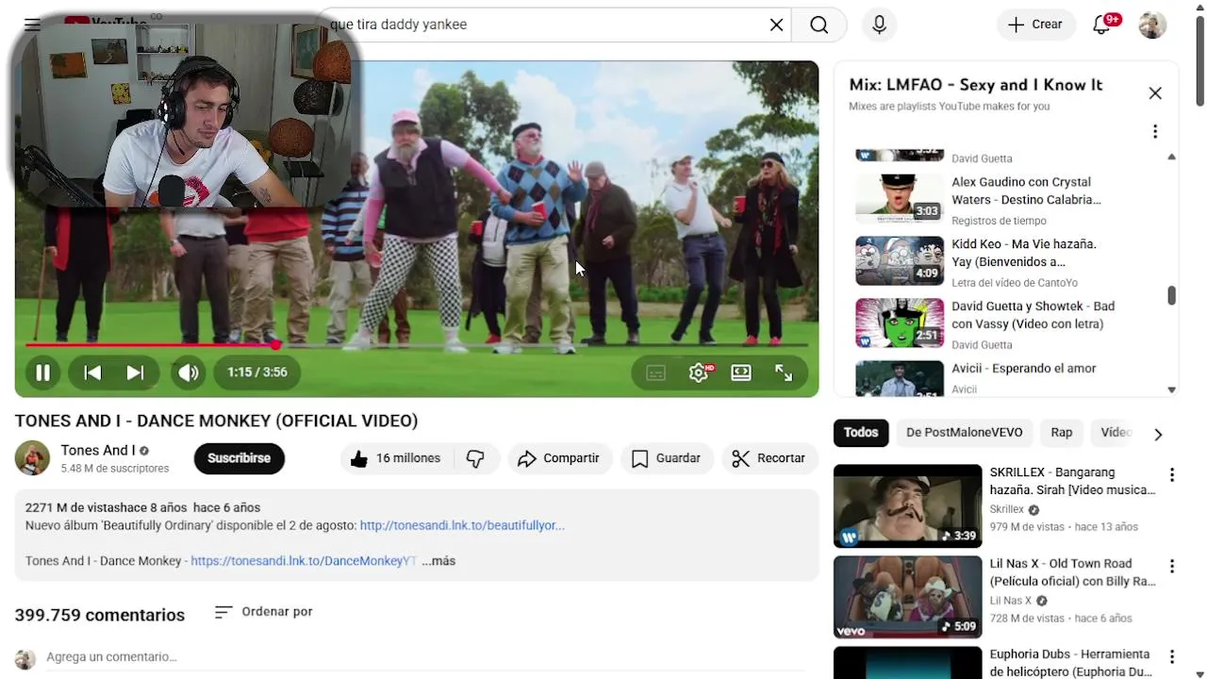Image resolution: width=1207 pixels, height=679 pixels.
Task: Mute the video volume
Action: (x=189, y=373)
